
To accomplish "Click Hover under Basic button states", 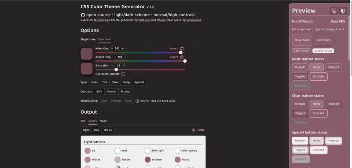I will 316,68.
